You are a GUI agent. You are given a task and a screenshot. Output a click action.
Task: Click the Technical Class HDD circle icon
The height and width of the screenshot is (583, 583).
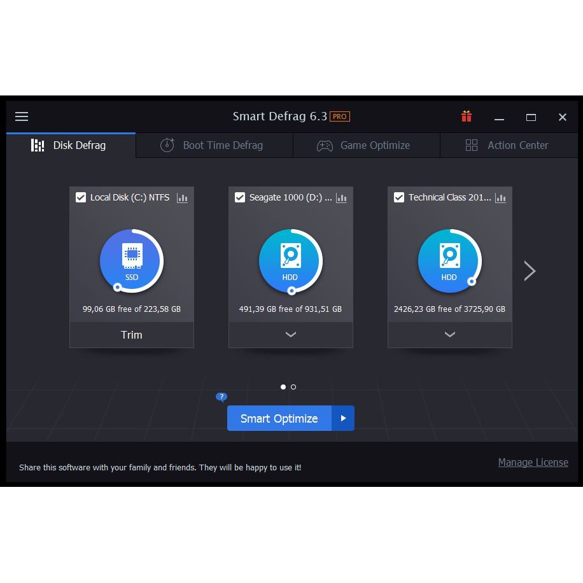click(450, 261)
